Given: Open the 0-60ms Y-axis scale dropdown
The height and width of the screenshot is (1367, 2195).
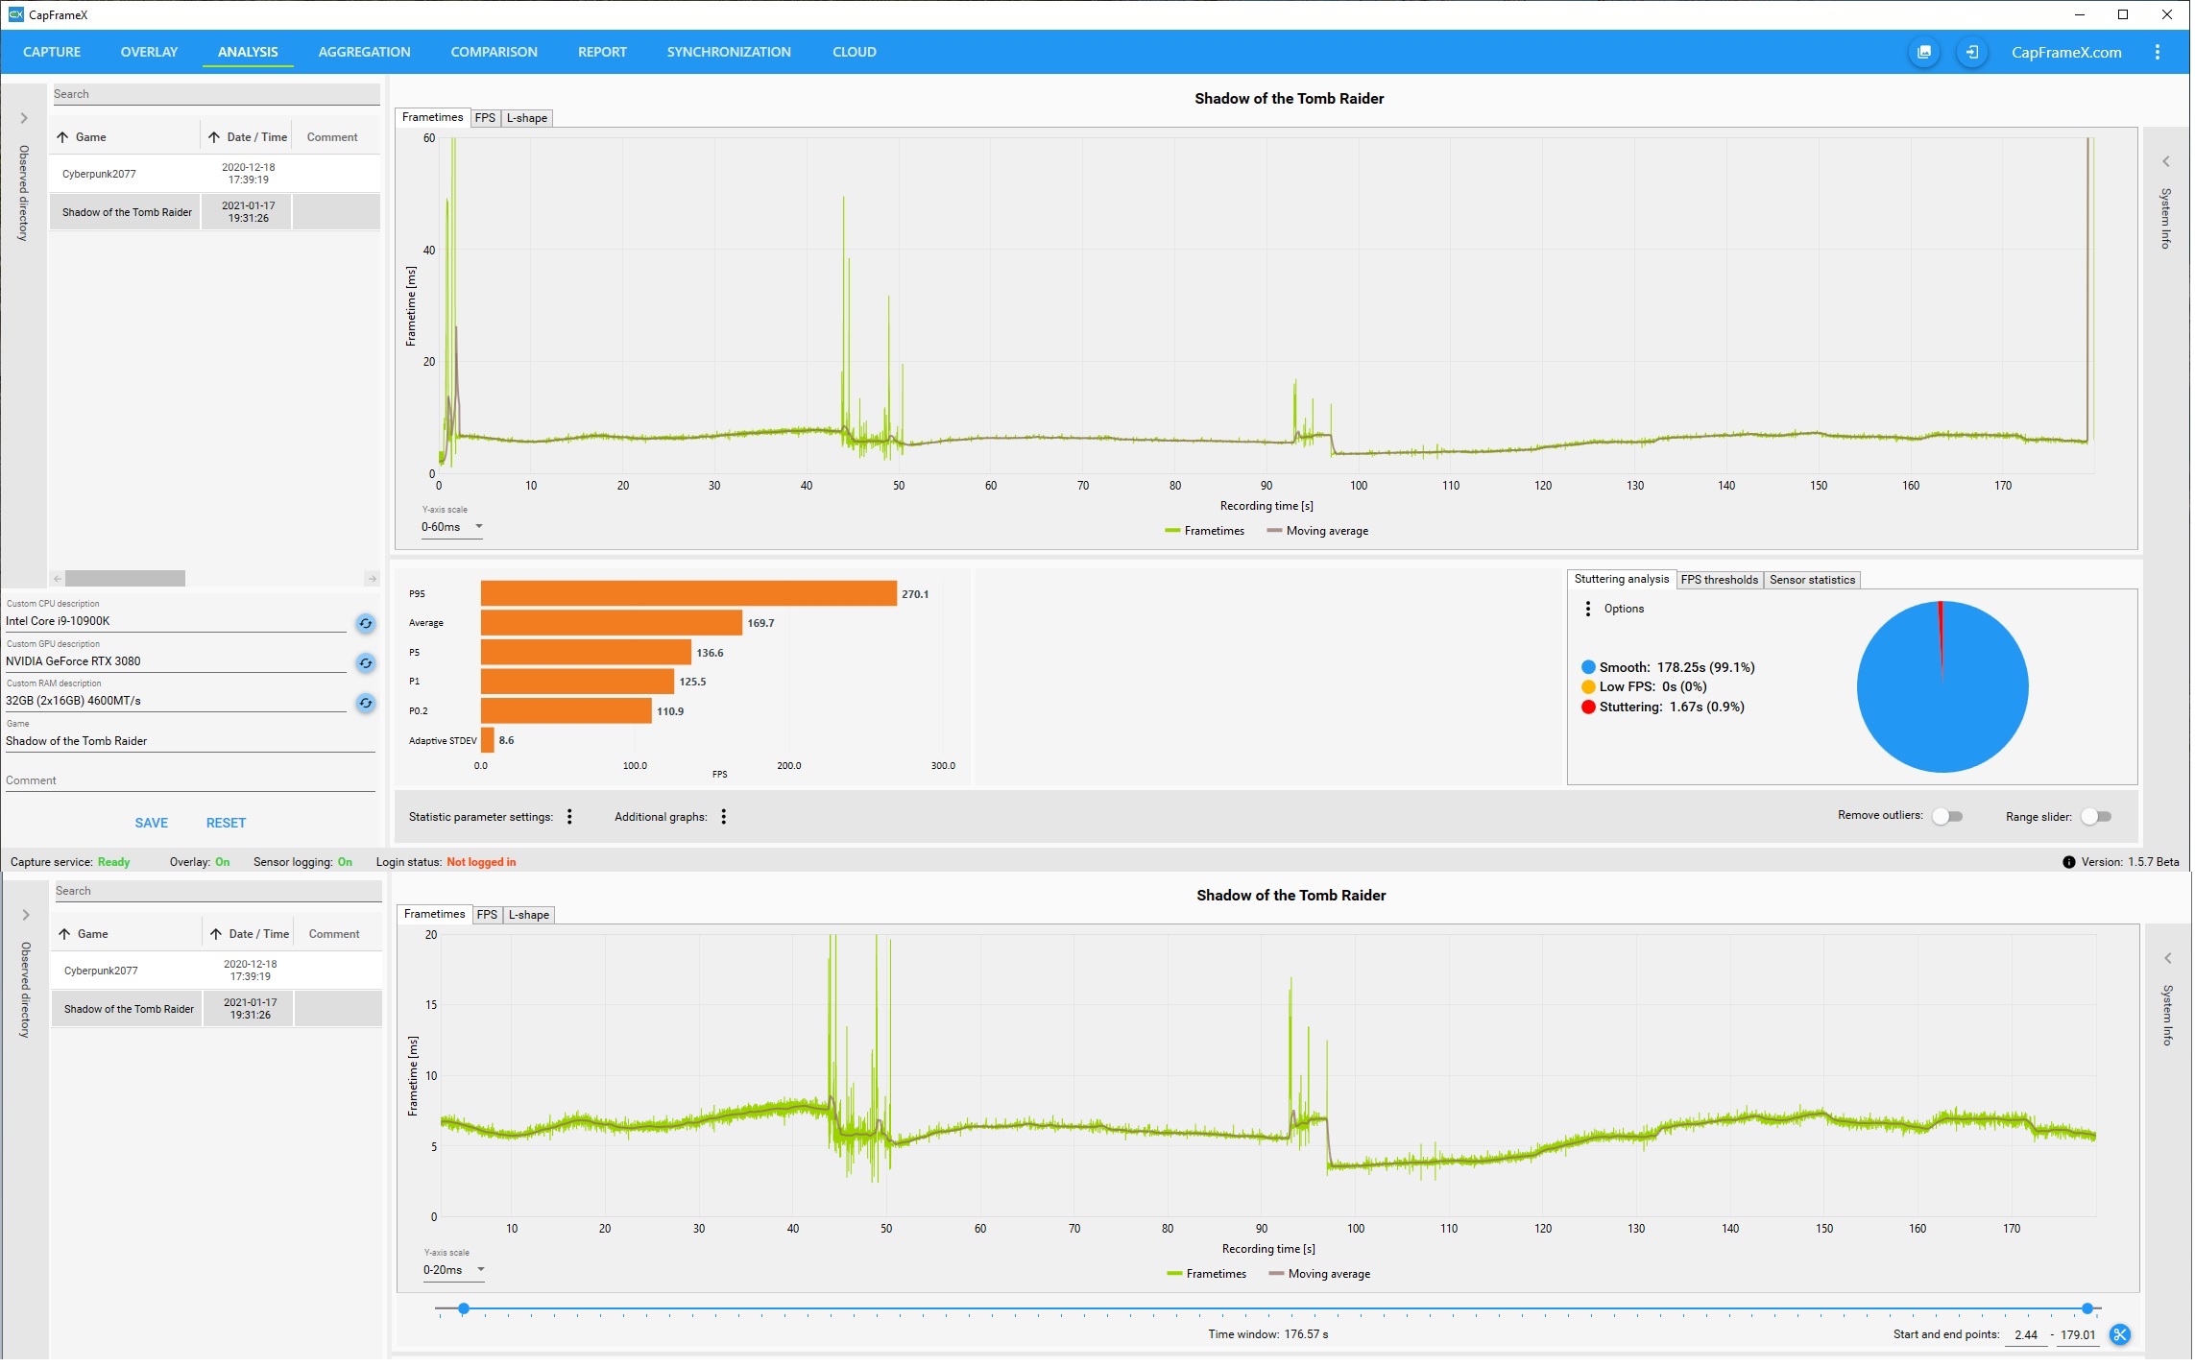Looking at the screenshot, I should tap(452, 528).
